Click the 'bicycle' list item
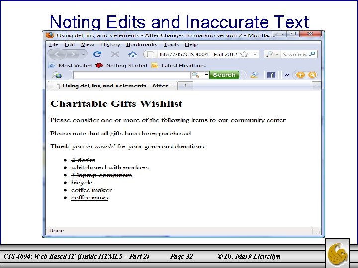Viewport: 358px width, 268px height. [x=82, y=182]
